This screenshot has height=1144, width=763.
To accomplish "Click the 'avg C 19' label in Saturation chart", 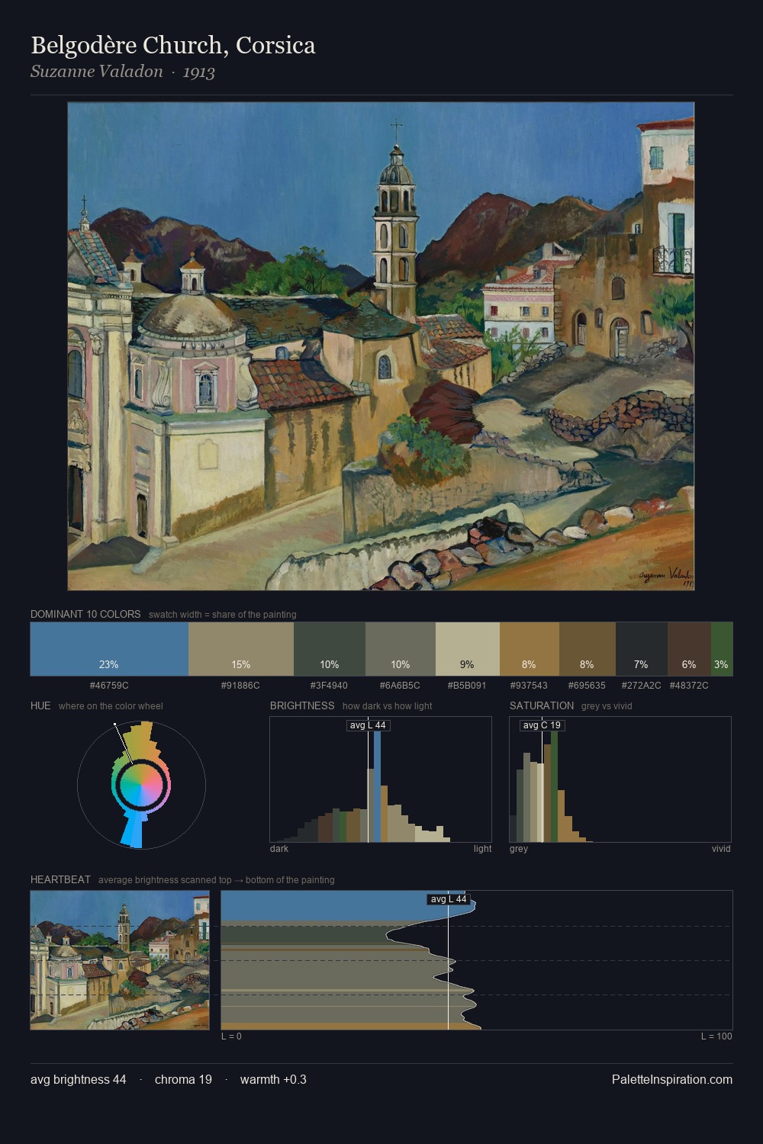I will pyautogui.click(x=542, y=725).
